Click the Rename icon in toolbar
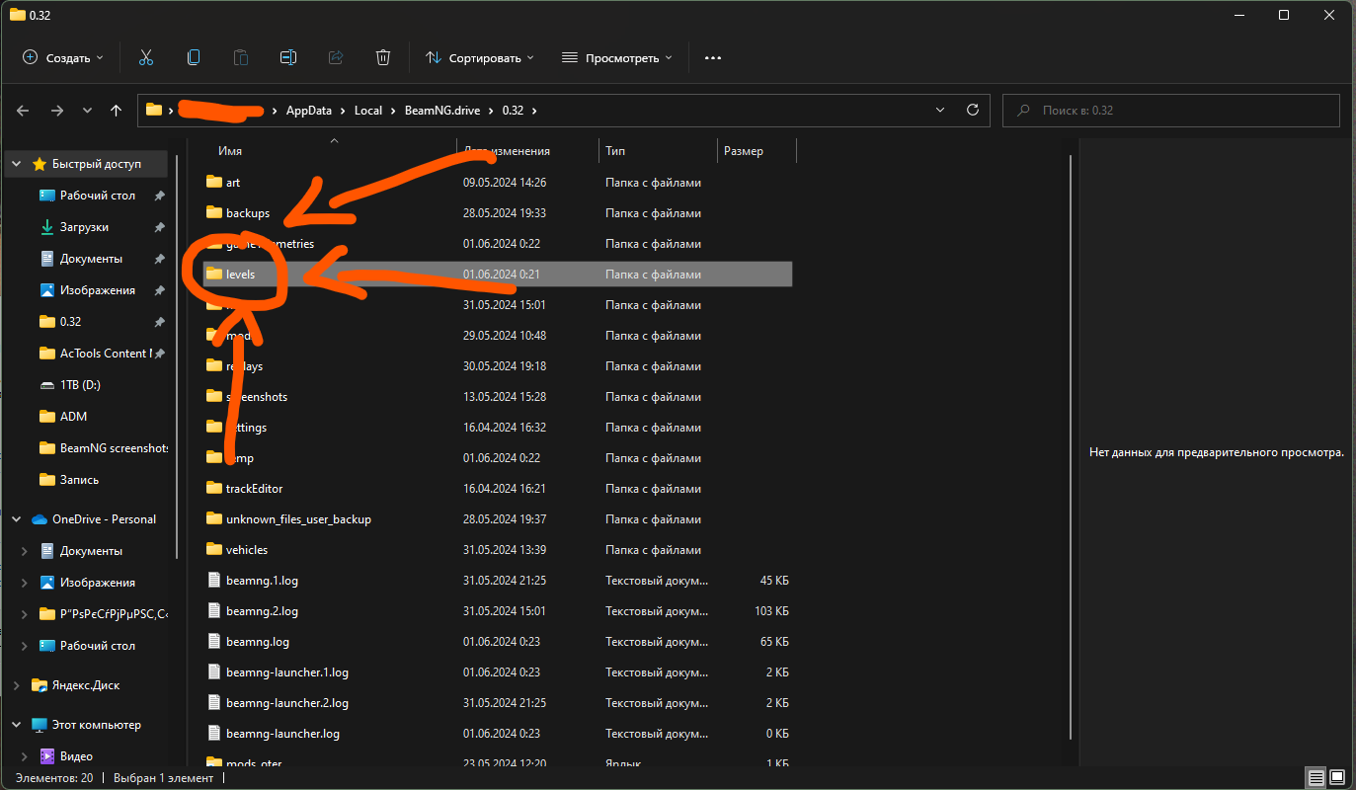 point(288,57)
